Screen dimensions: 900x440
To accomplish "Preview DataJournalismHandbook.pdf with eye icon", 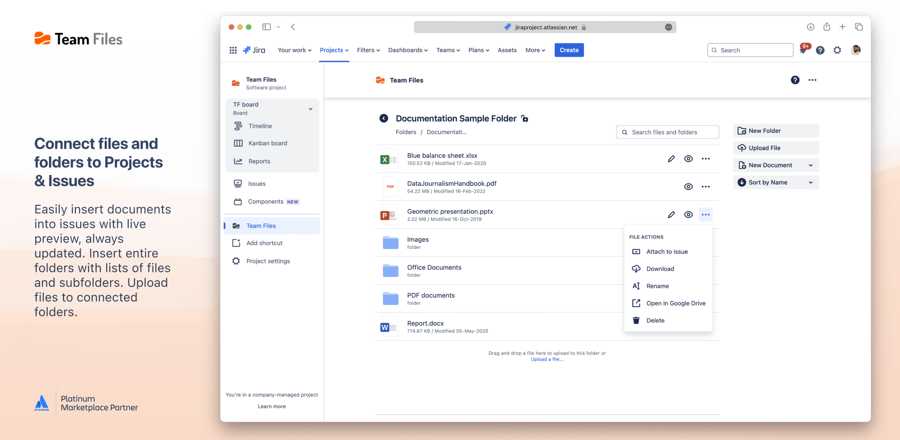I will (x=688, y=187).
